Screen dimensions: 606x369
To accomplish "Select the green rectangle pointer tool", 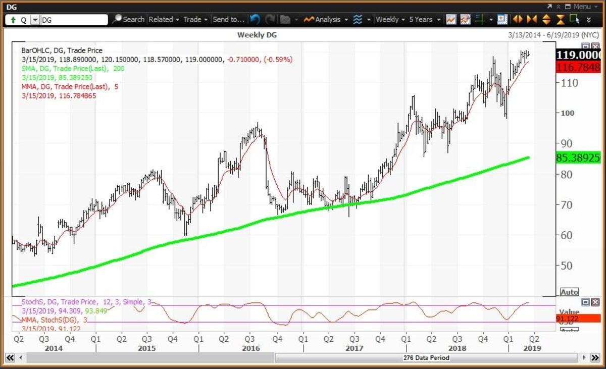I will 574,19.
